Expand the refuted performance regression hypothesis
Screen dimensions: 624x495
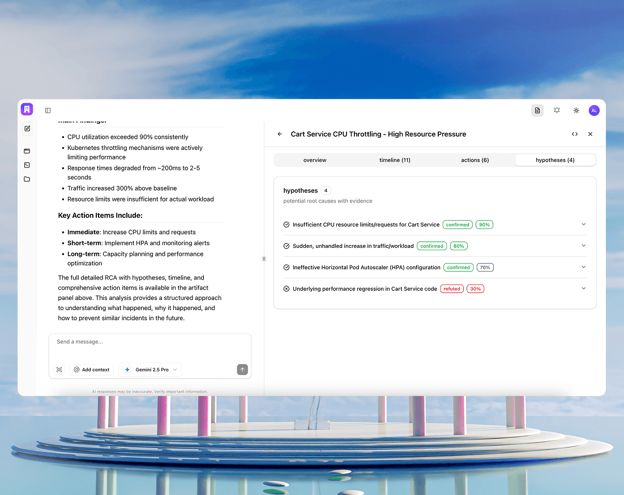pyautogui.click(x=584, y=289)
